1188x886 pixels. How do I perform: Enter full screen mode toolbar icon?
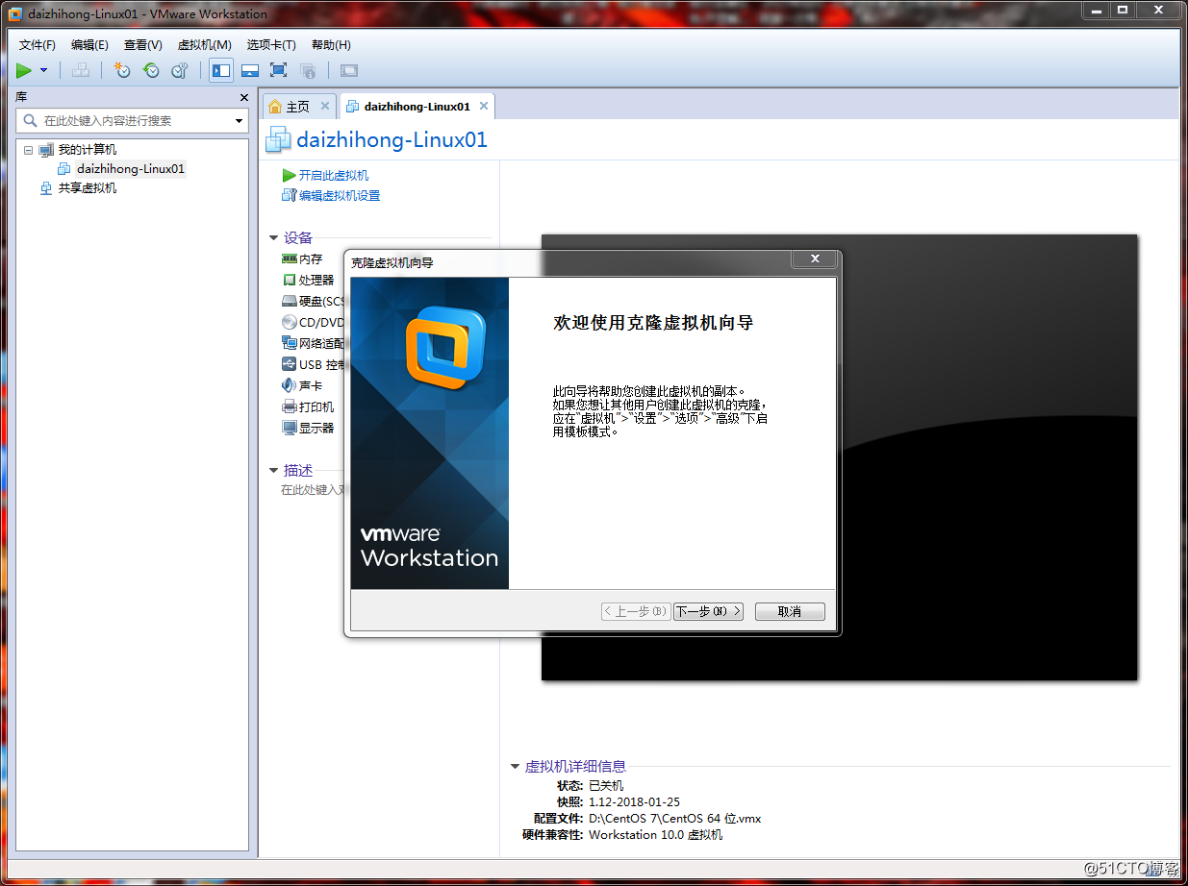point(279,70)
